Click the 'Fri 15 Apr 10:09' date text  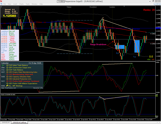pyautogui.click(x=35, y=63)
